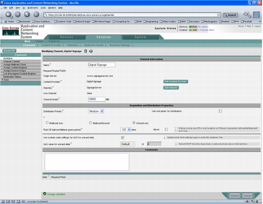
Task: Click the Edit Website button
Action: pos(171,88)
